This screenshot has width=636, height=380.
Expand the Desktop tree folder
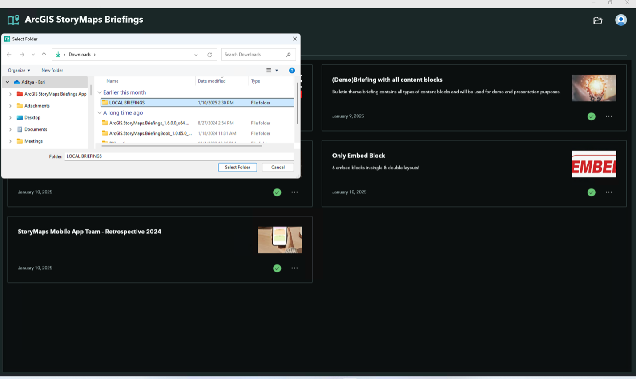10,118
